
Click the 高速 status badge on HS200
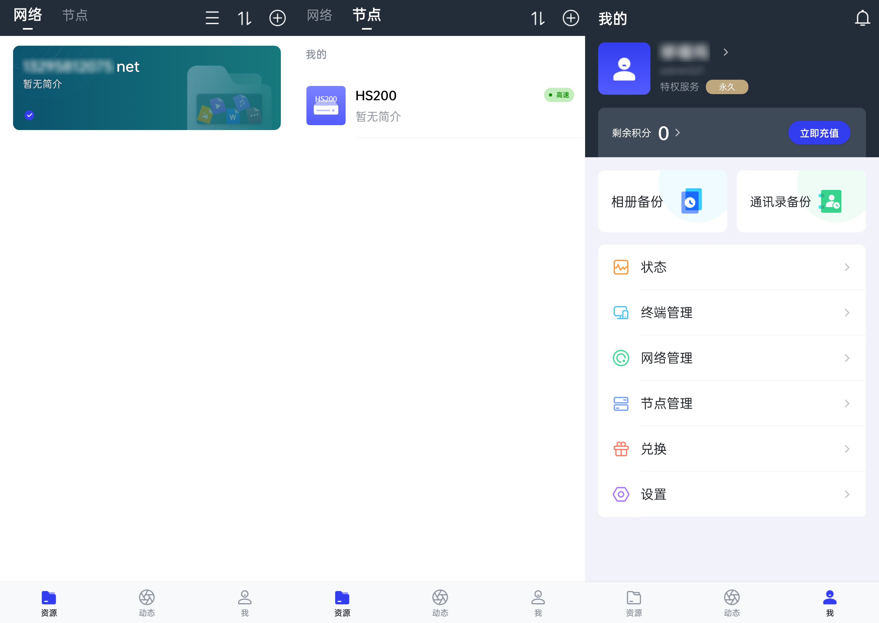coord(559,95)
